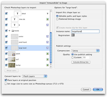The image size is (107, 97).
Task: Click the movie clip icon on center row
Action: (48, 36)
